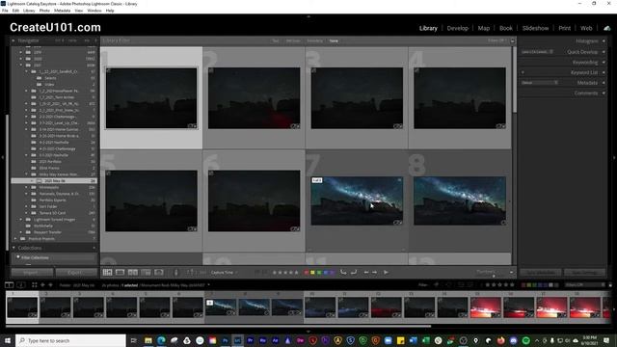The width and height of the screenshot is (617, 347).
Task: Filter by flagged status in filmstrip
Action: [437, 285]
